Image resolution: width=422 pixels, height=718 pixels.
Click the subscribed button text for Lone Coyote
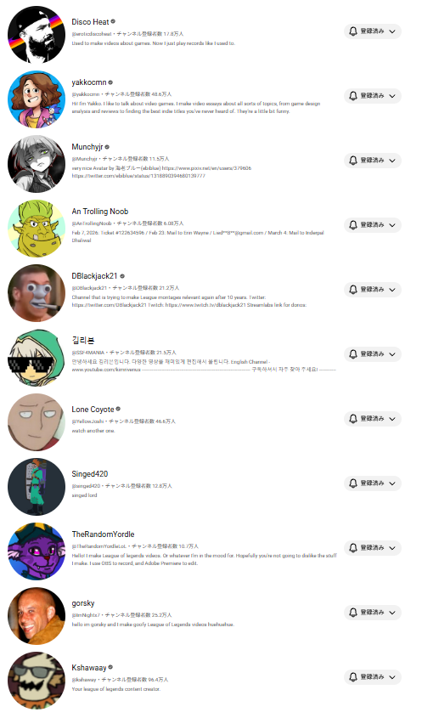(372, 419)
